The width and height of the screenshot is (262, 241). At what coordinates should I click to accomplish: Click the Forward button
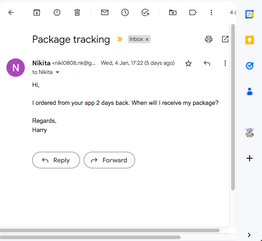(x=109, y=160)
